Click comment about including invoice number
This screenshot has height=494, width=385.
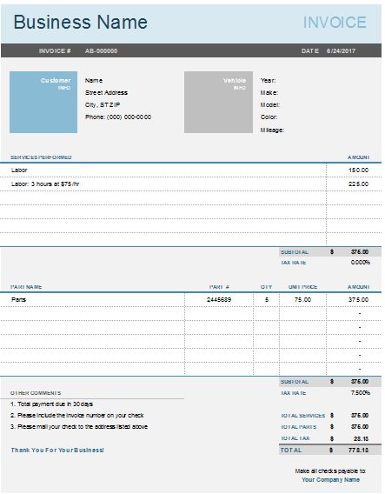click(x=77, y=415)
